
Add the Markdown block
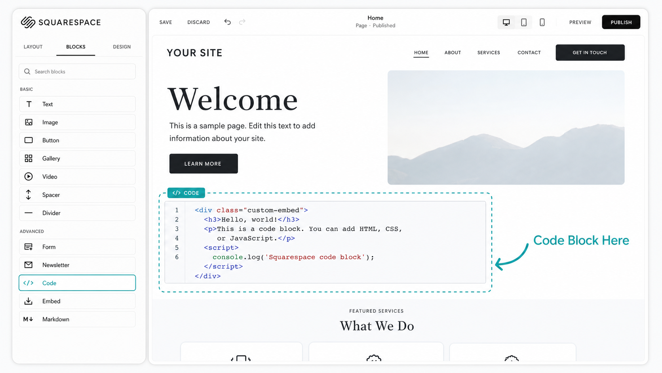[x=77, y=319]
